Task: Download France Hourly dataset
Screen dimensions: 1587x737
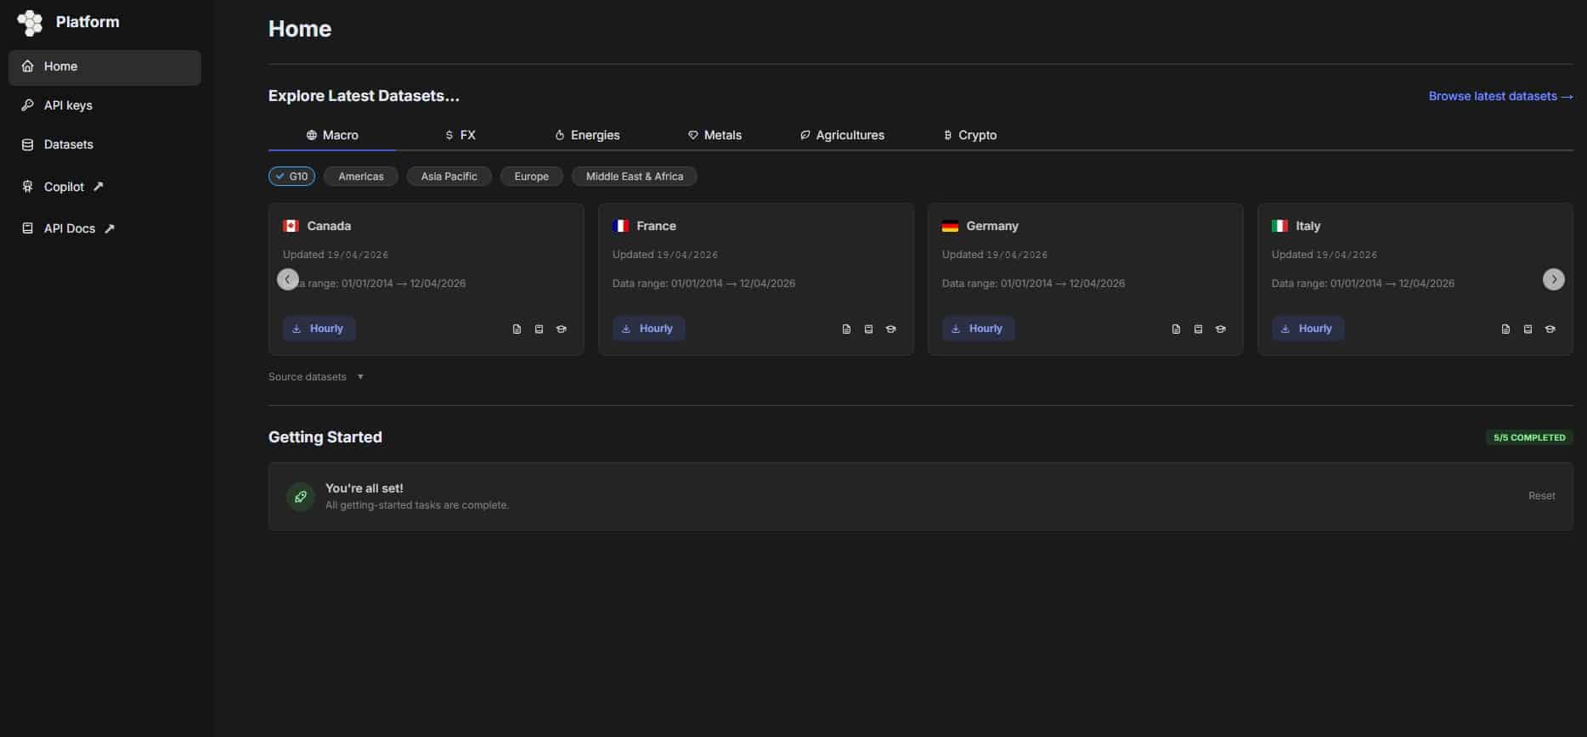Action: (x=648, y=329)
